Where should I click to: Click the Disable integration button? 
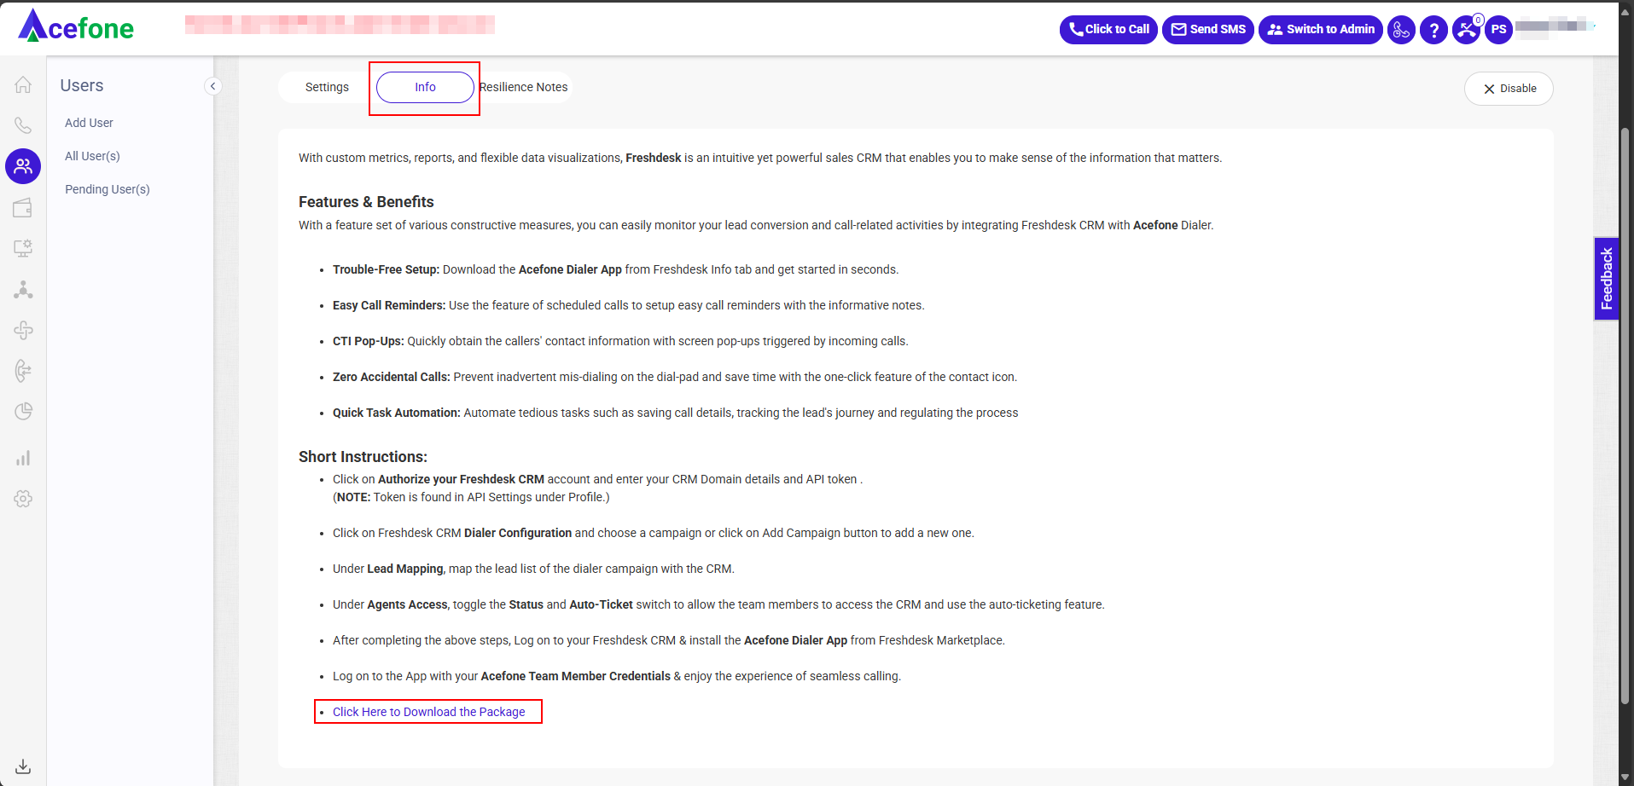pos(1509,89)
